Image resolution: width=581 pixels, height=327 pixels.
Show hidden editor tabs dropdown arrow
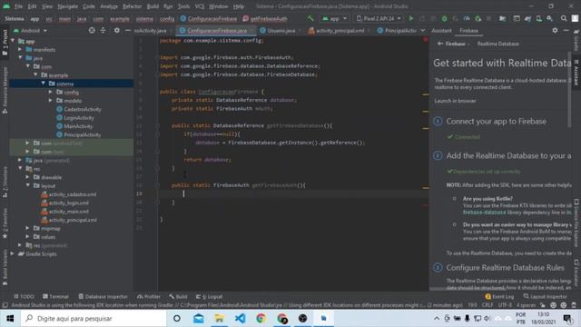pyautogui.click(x=423, y=30)
